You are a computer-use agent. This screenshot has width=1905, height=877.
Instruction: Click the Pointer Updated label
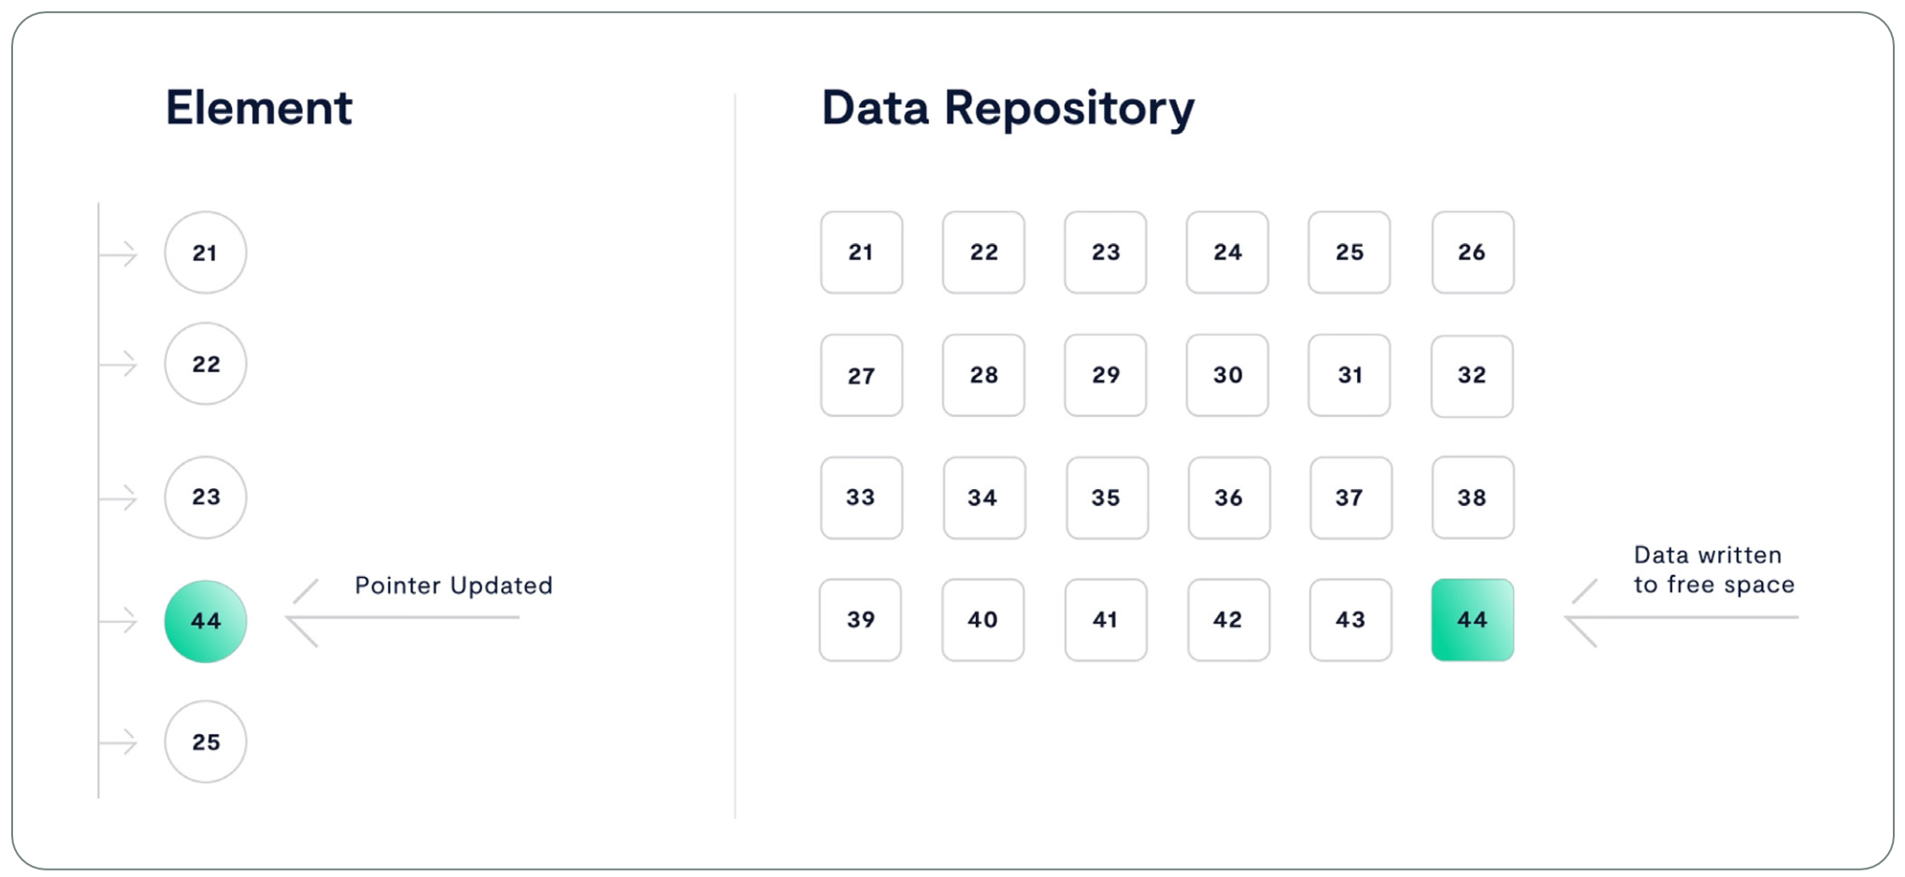(x=453, y=585)
